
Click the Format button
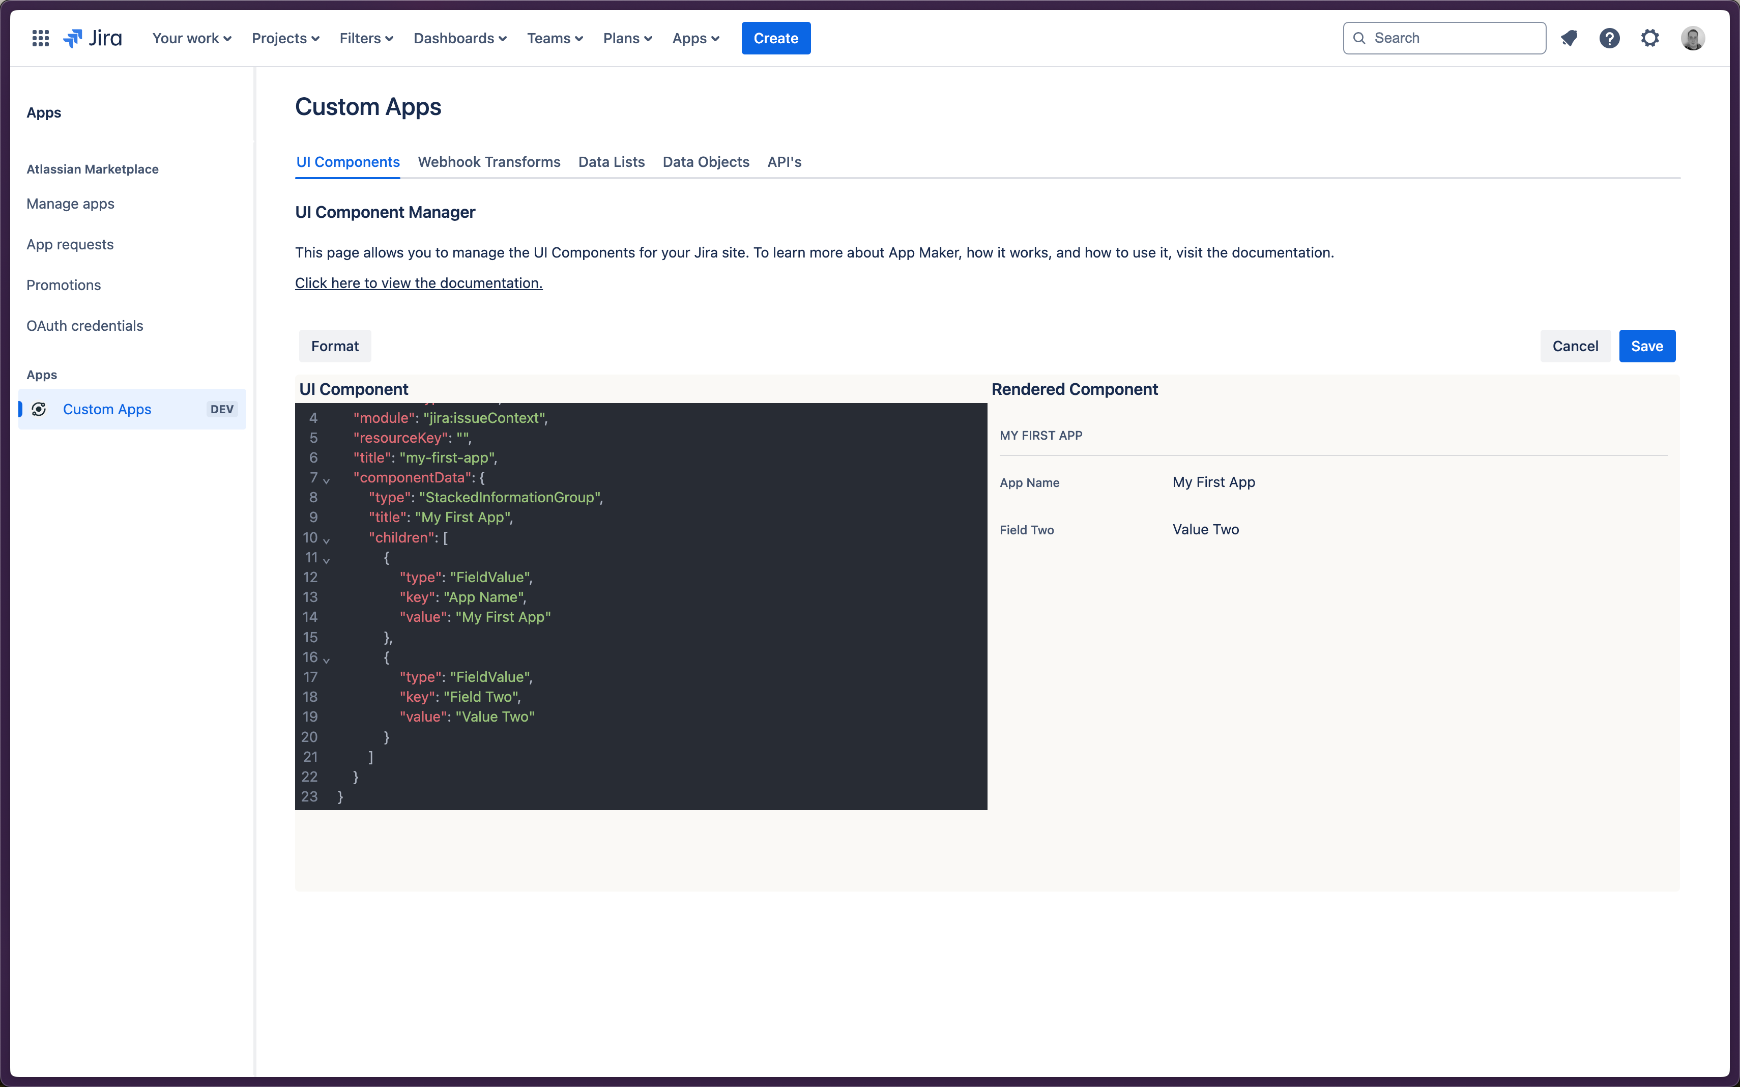click(334, 346)
